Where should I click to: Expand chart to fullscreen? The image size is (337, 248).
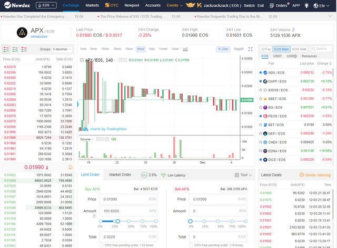click(251, 49)
